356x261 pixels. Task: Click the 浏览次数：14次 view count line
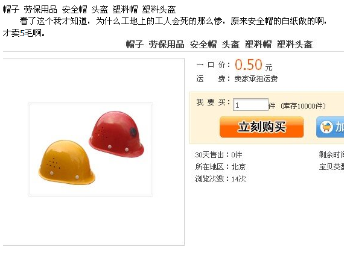point(220,179)
